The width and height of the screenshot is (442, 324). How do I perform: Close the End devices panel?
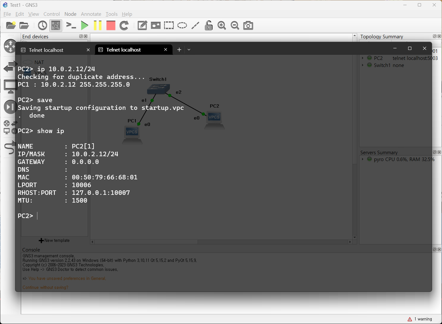coord(85,36)
